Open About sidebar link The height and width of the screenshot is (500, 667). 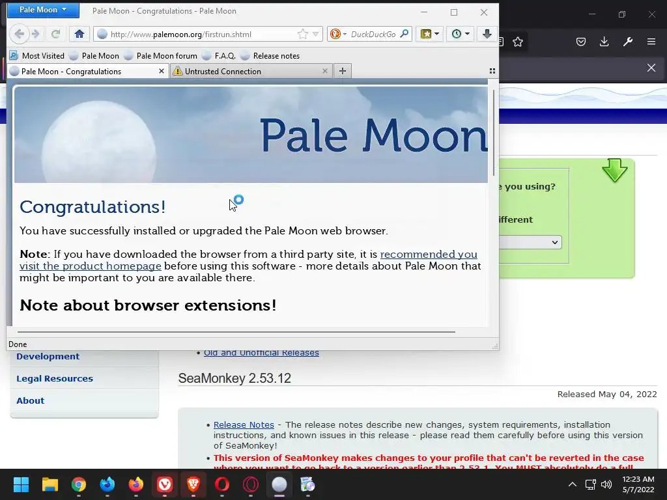[x=30, y=400]
